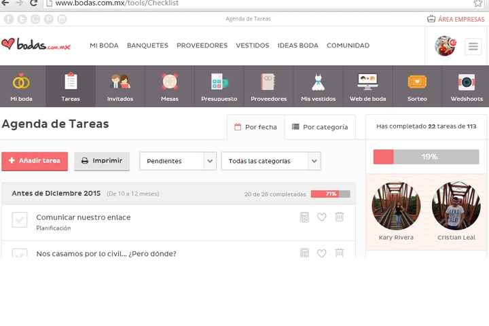
Task: Open MI BODA menu
Action: tap(104, 46)
